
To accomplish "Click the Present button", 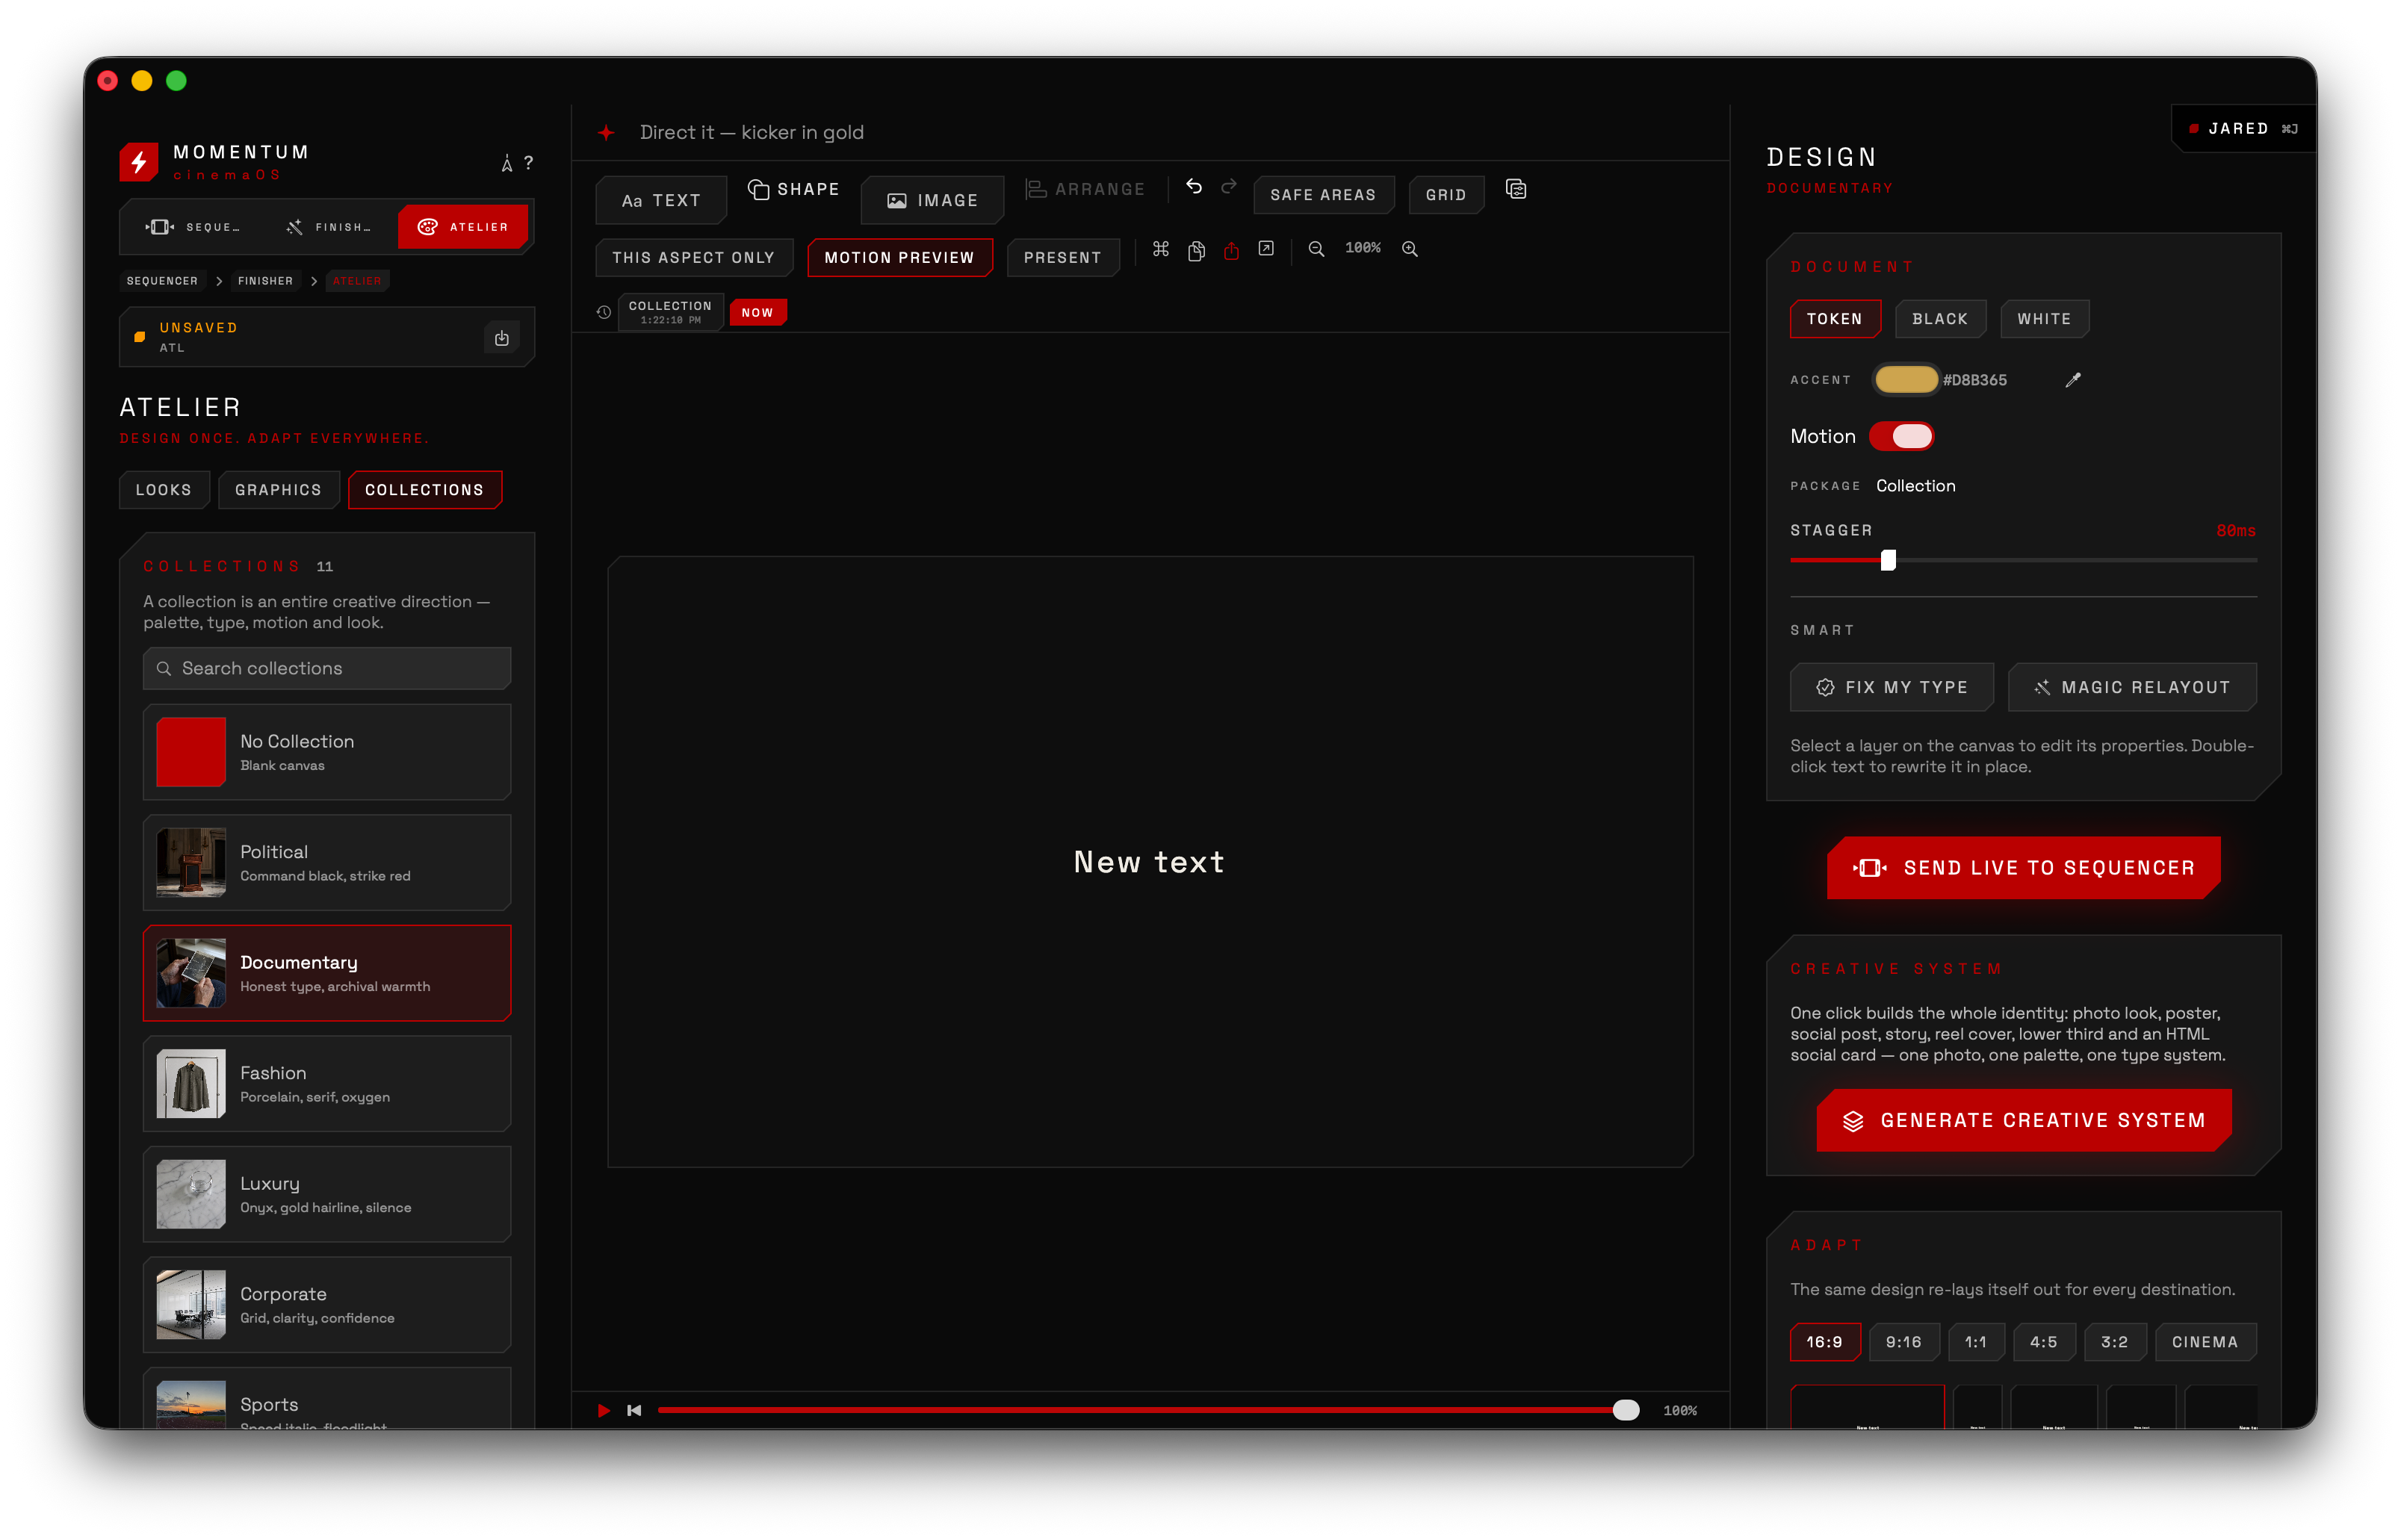I will [x=1062, y=258].
